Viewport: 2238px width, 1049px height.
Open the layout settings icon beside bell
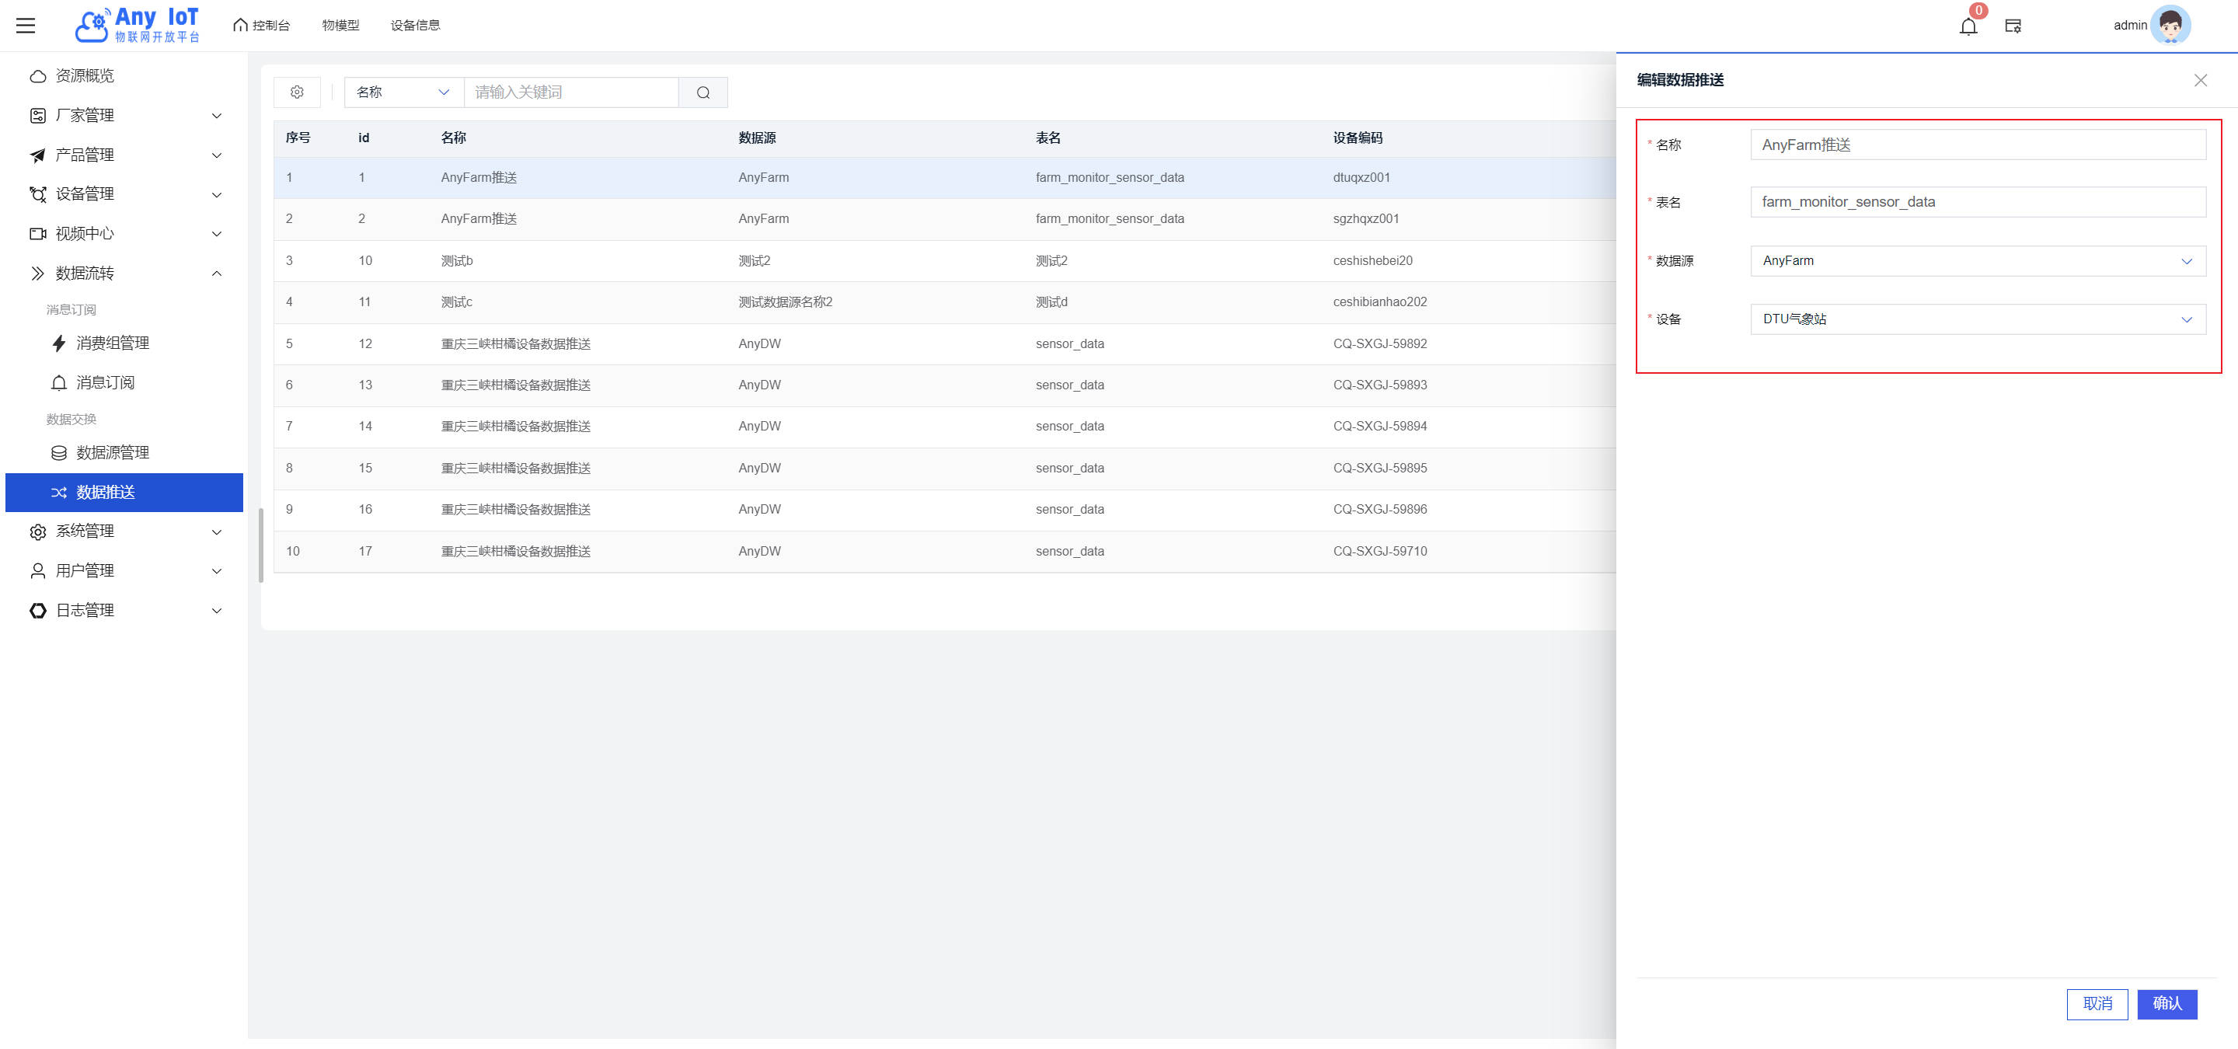[x=2013, y=26]
